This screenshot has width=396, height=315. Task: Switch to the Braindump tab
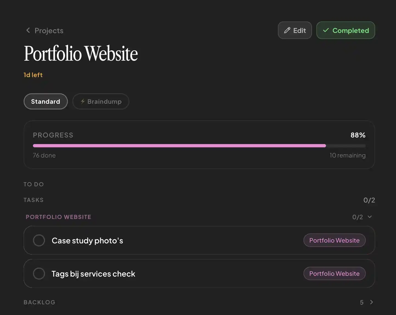tap(101, 102)
